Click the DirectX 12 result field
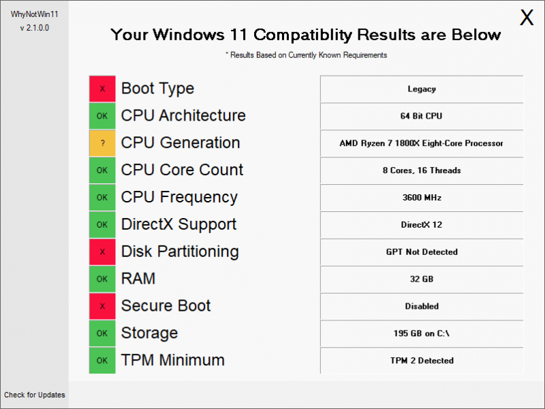 pos(422,225)
